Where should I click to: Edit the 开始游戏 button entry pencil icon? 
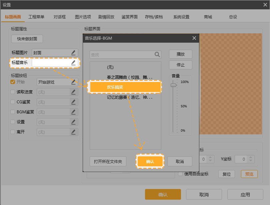[x=73, y=82]
